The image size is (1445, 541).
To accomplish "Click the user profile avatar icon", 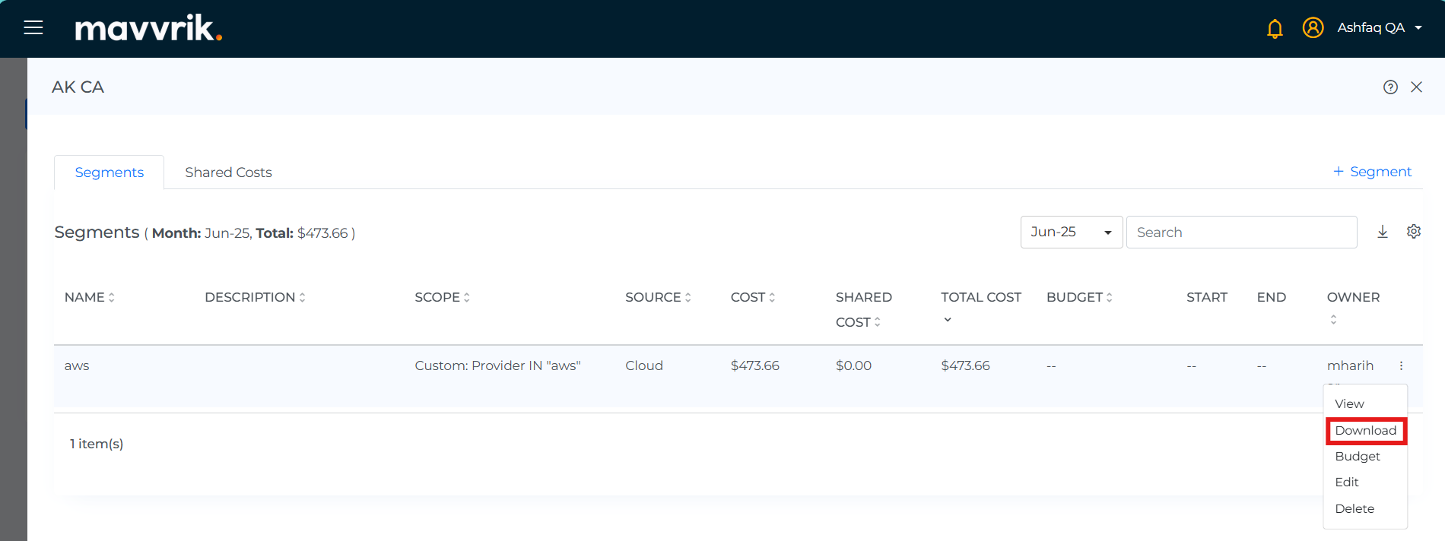I will click(1313, 28).
